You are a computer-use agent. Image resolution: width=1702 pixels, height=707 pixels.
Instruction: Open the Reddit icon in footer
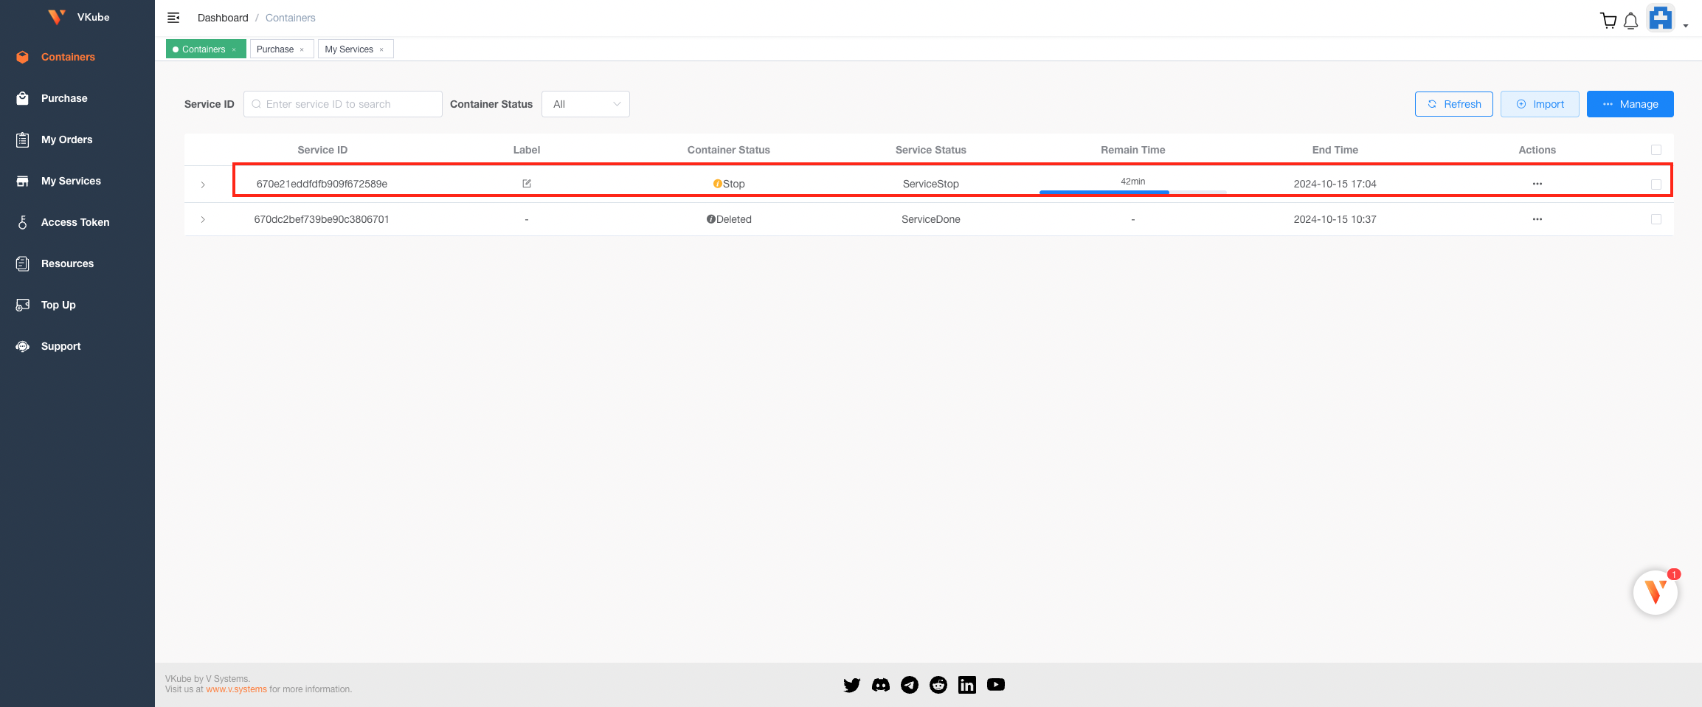click(938, 685)
